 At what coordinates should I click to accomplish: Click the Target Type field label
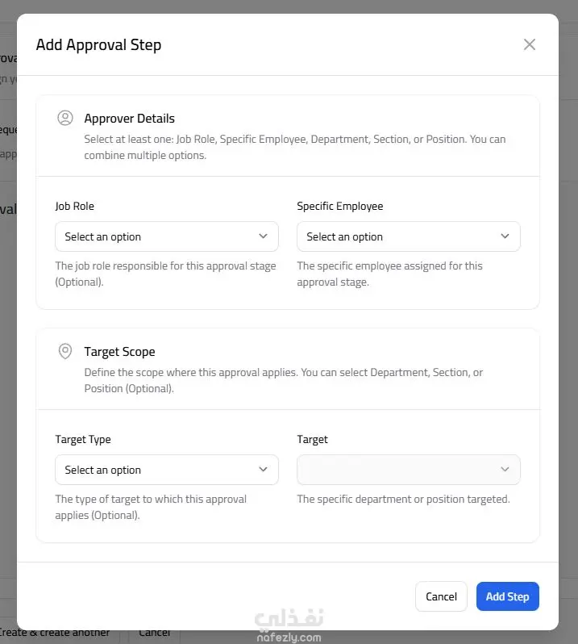click(x=83, y=440)
